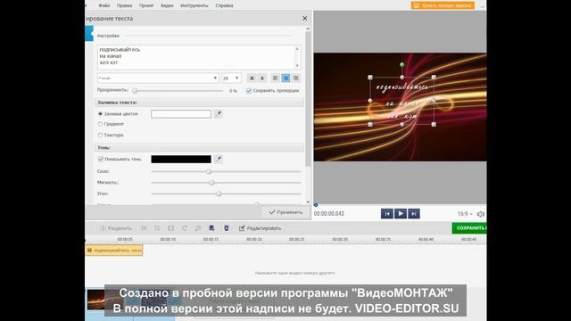Delete the selected clip with trash icon
Screen dimensions: 571x321
click(226, 228)
